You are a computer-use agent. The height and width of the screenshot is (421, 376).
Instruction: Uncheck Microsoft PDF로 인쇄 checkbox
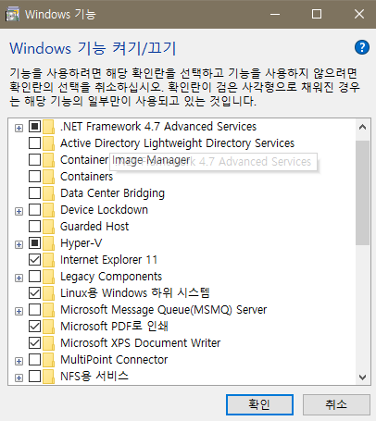pos(34,327)
